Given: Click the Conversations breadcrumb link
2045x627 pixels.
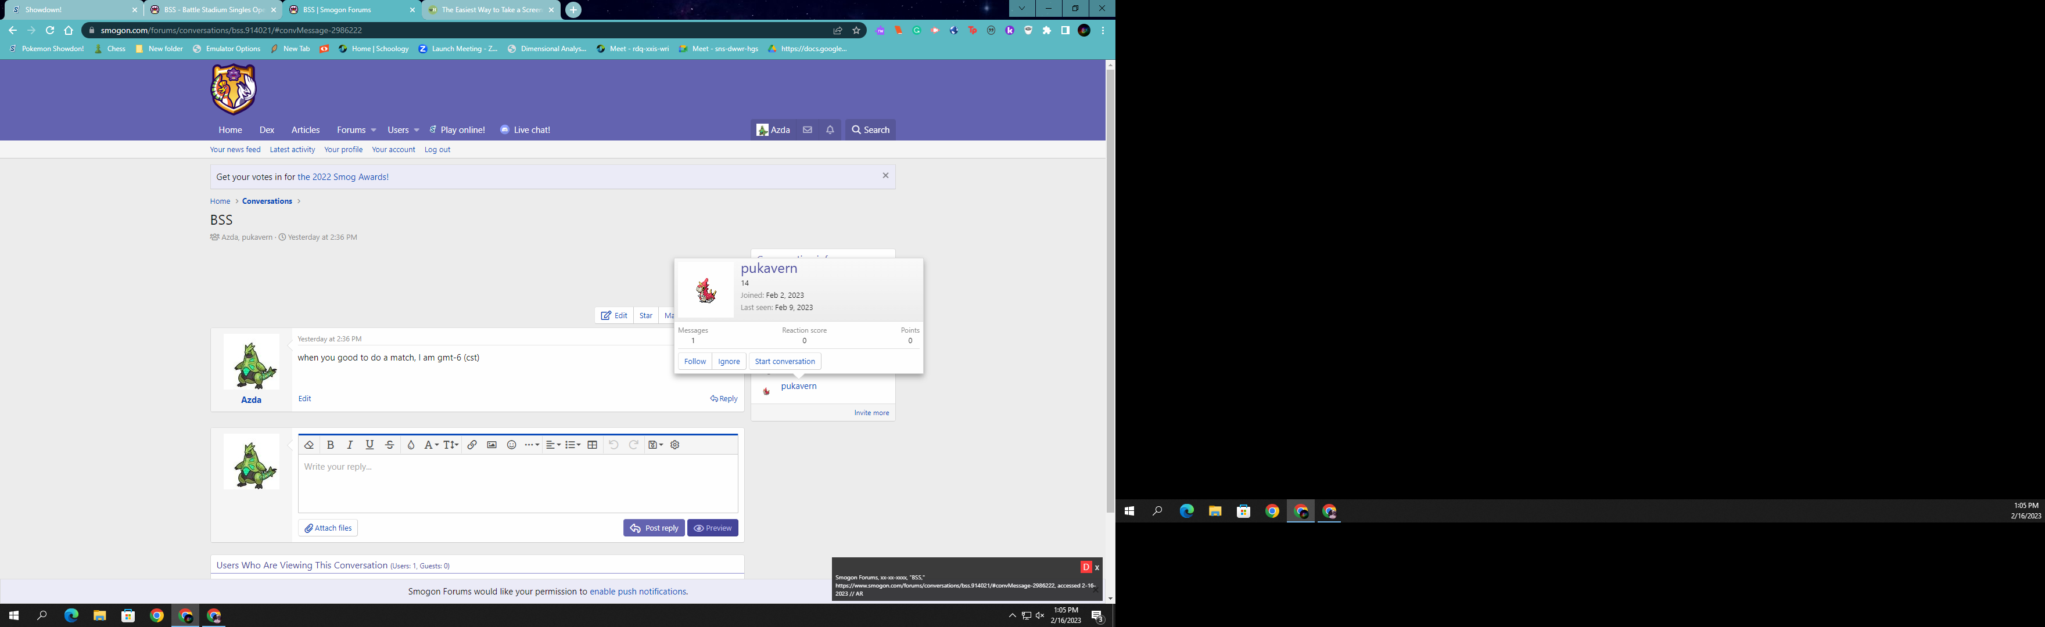Looking at the screenshot, I should click(x=267, y=201).
